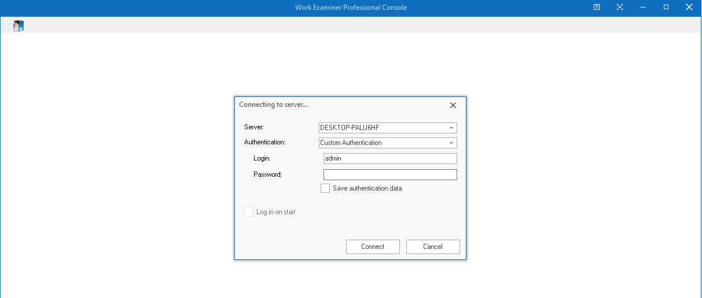Maximize the Work Examiner console window
The height and width of the screenshot is (298, 702).
666,8
